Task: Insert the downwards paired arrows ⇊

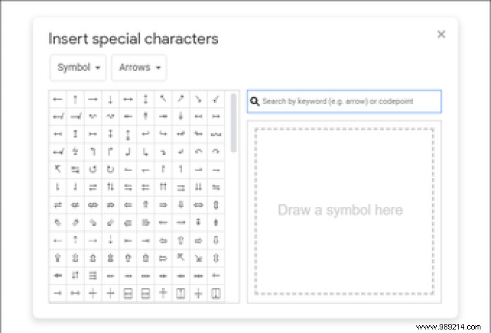Action: 198,187
